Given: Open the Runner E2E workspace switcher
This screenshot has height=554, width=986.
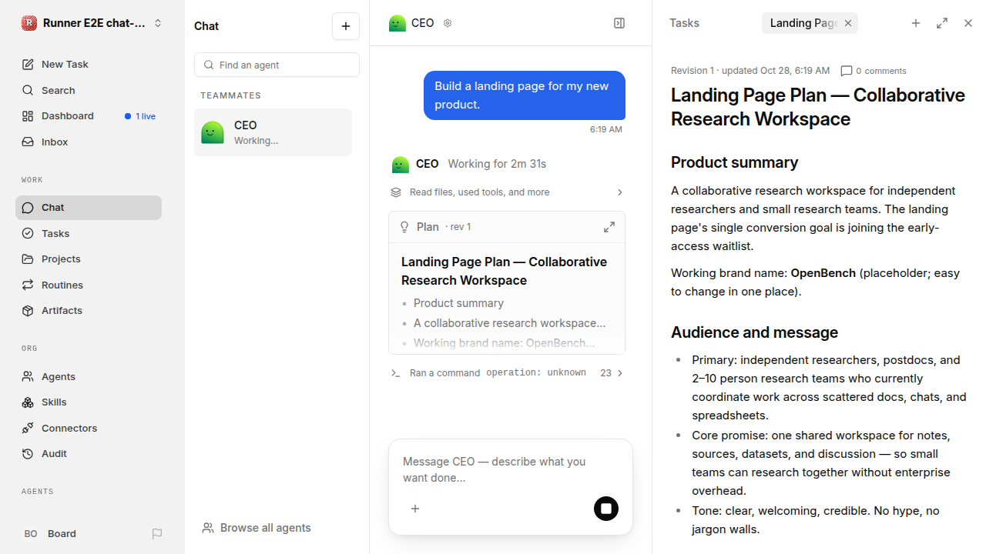Looking at the screenshot, I should click(92, 23).
